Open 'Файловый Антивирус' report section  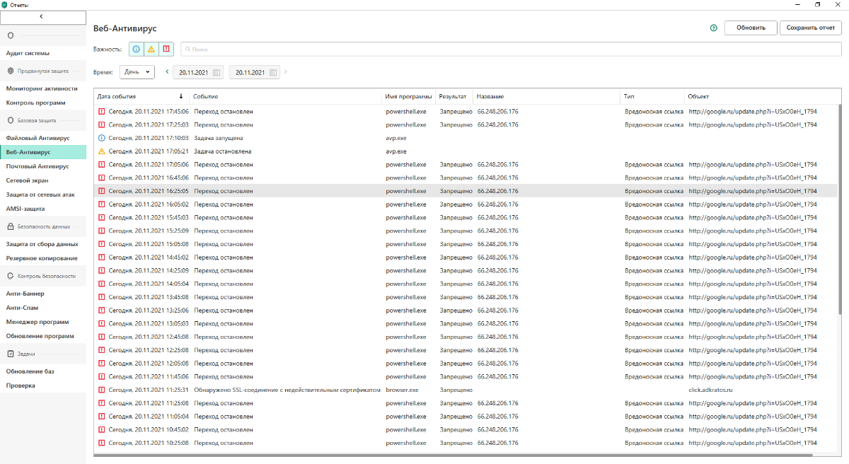pyautogui.click(x=37, y=138)
